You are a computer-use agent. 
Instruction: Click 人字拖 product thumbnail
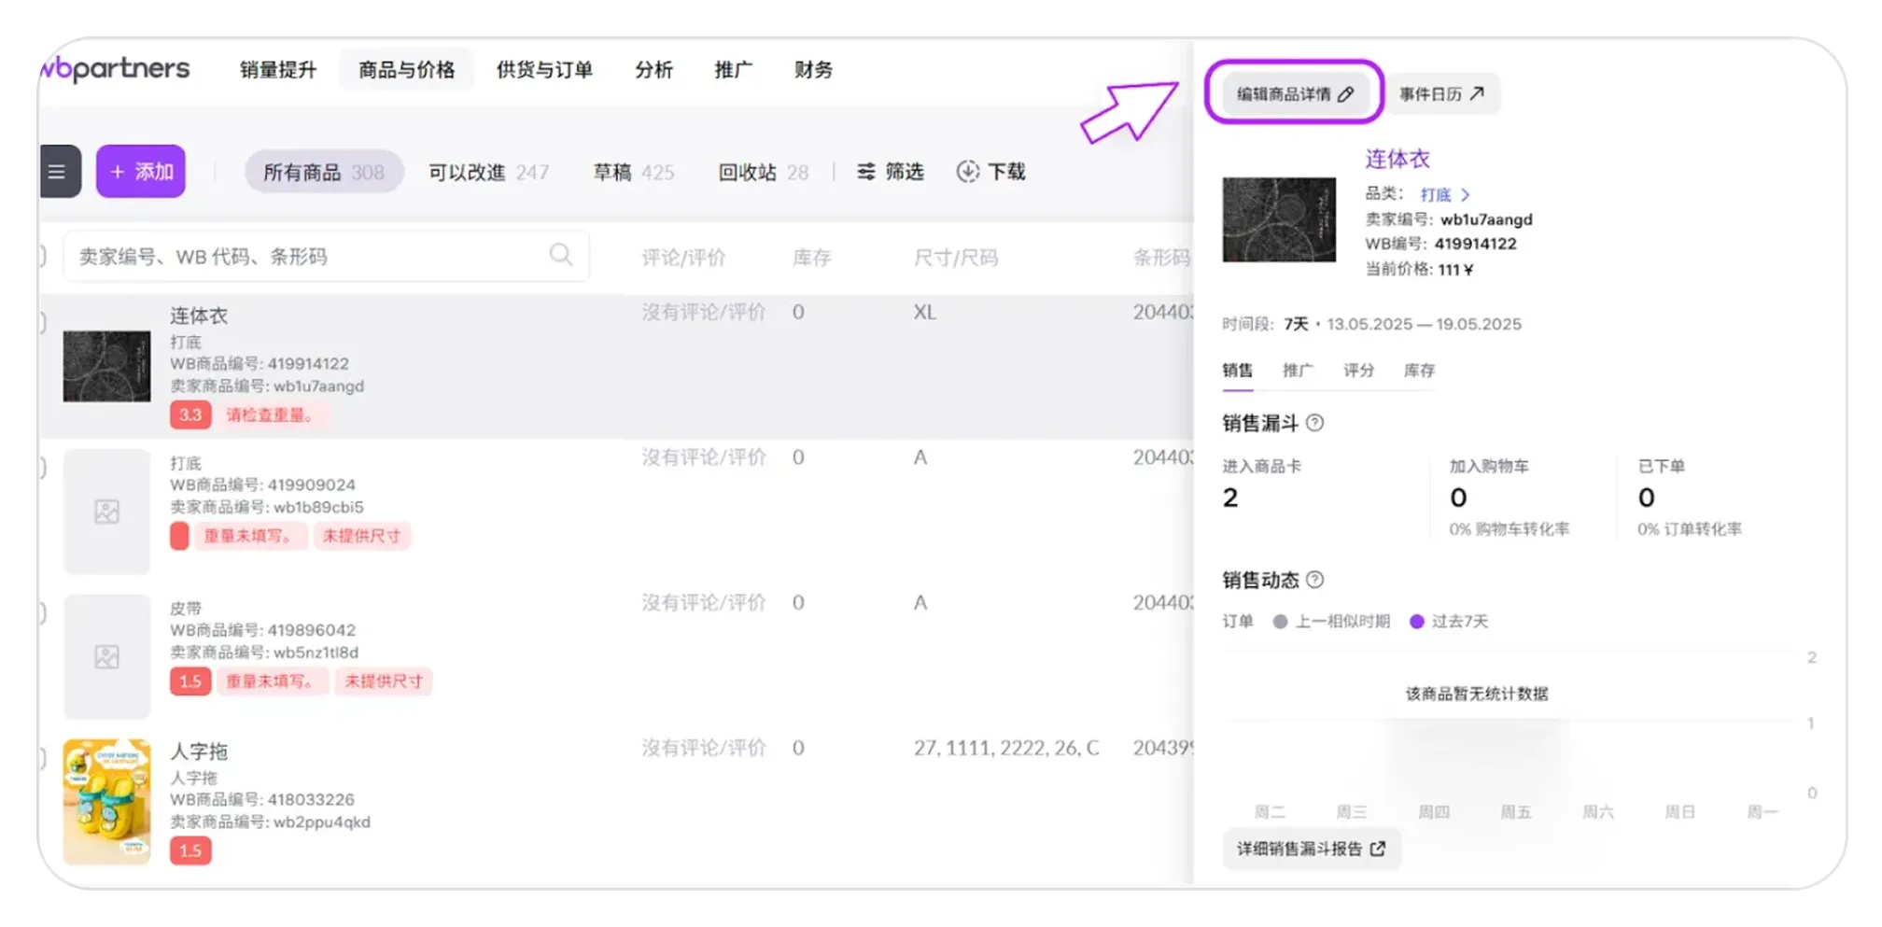(106, 801)
